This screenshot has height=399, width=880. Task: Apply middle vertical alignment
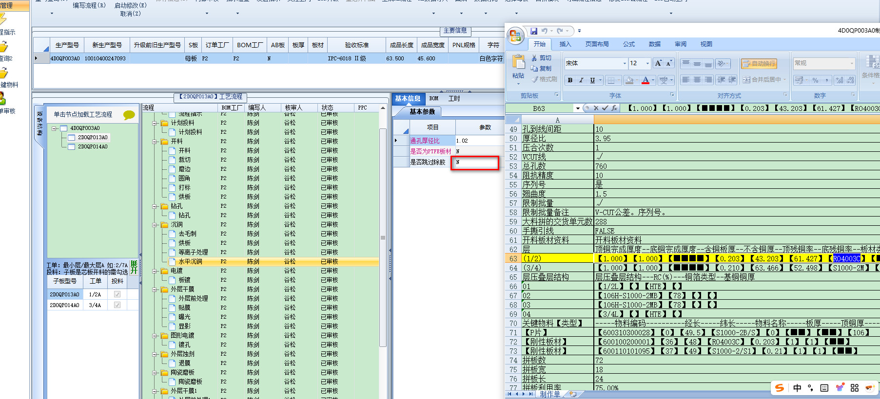697,63
